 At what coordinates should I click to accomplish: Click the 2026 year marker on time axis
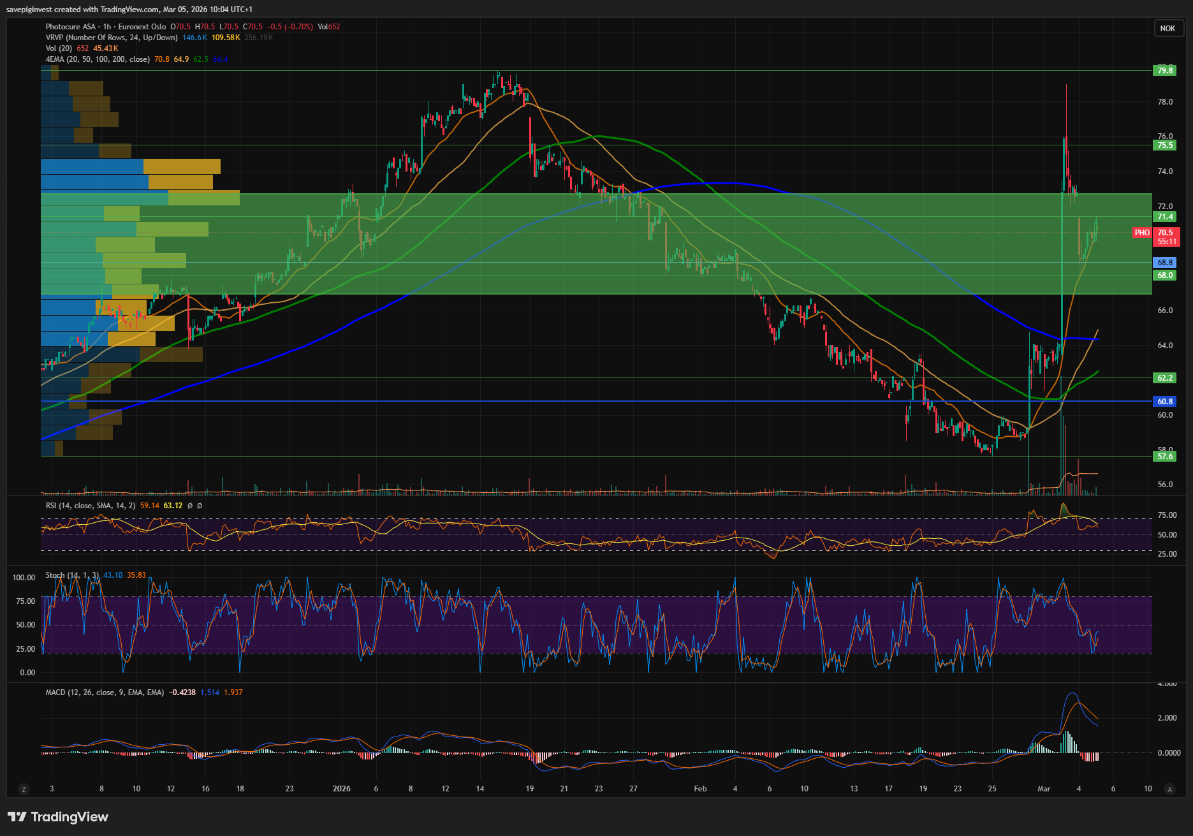tap(342, 789)
